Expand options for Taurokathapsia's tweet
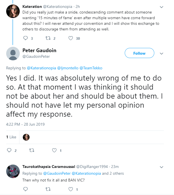The height and width of the screenshot is (195, 174). coord(161,167)
